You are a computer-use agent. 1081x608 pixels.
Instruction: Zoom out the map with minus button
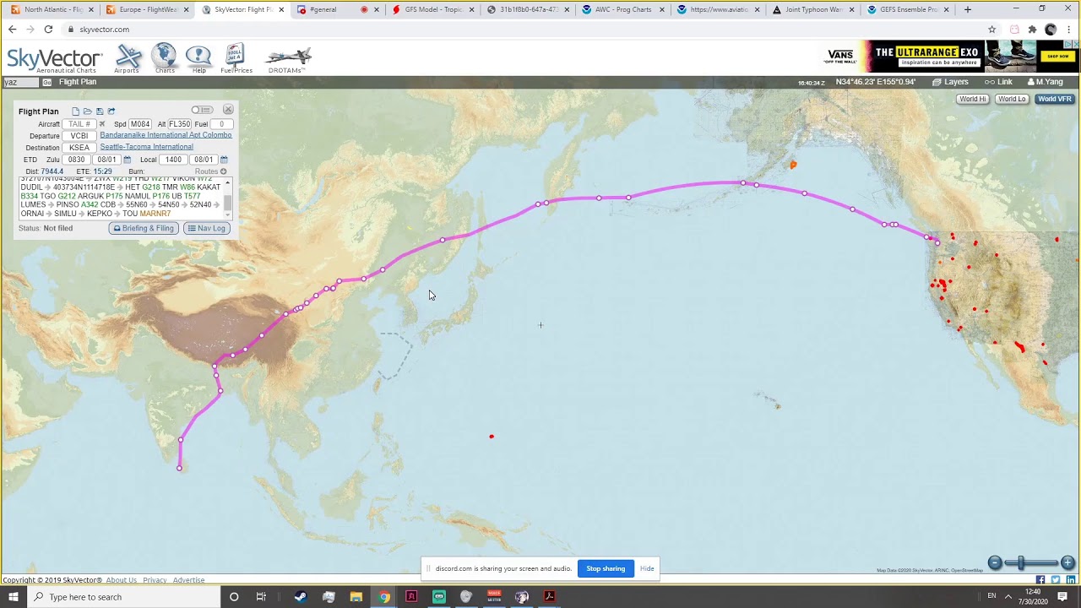tap(995, 562)
